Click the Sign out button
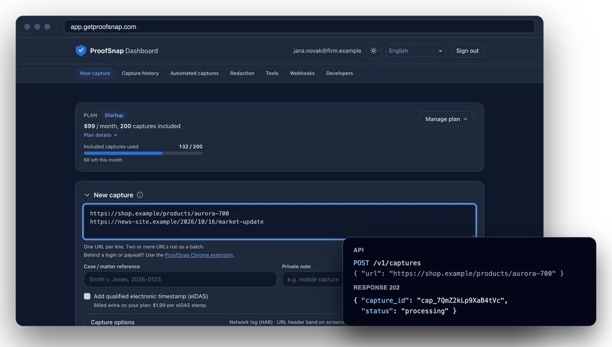 tap(467, 51)
